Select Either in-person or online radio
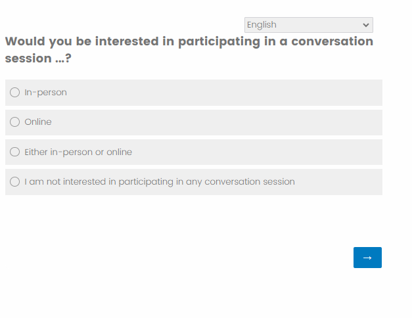 [x=15, y=152]
